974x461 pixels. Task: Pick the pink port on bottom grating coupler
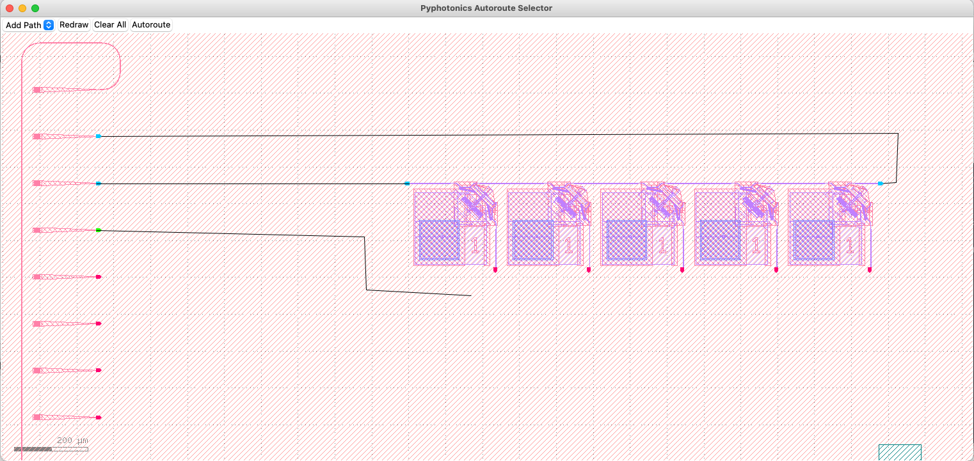99,418
